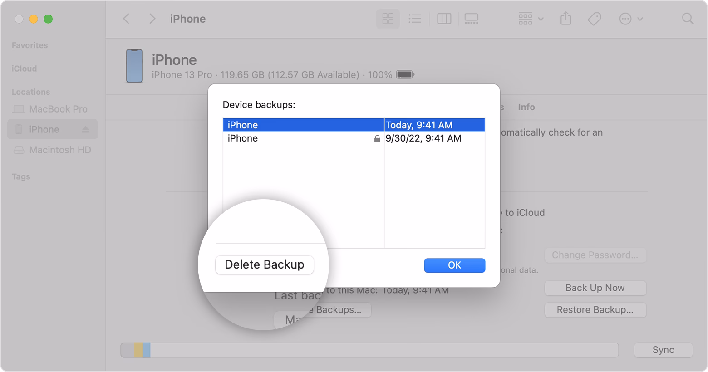Switch to column view
This screenshot has width=708, height=372.
pos(444,19)
